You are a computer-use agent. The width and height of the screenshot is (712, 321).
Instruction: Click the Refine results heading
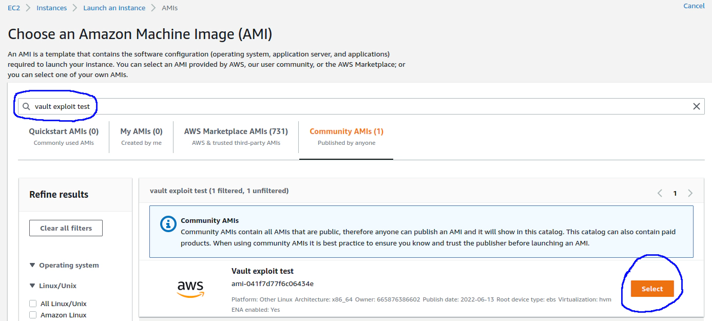(x=59, y=194)
